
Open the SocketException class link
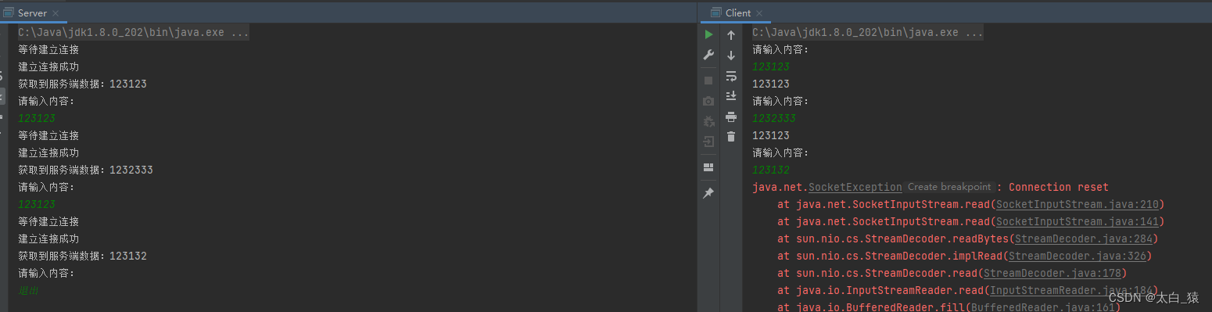coord(855,187)
